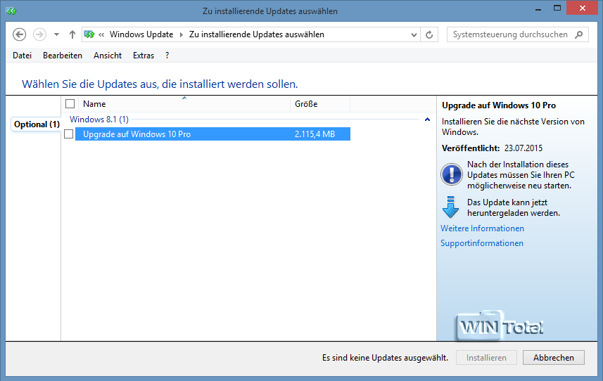Open the Ansicht menu
This screenshot has height=381, width=603.
click(108, 56)
